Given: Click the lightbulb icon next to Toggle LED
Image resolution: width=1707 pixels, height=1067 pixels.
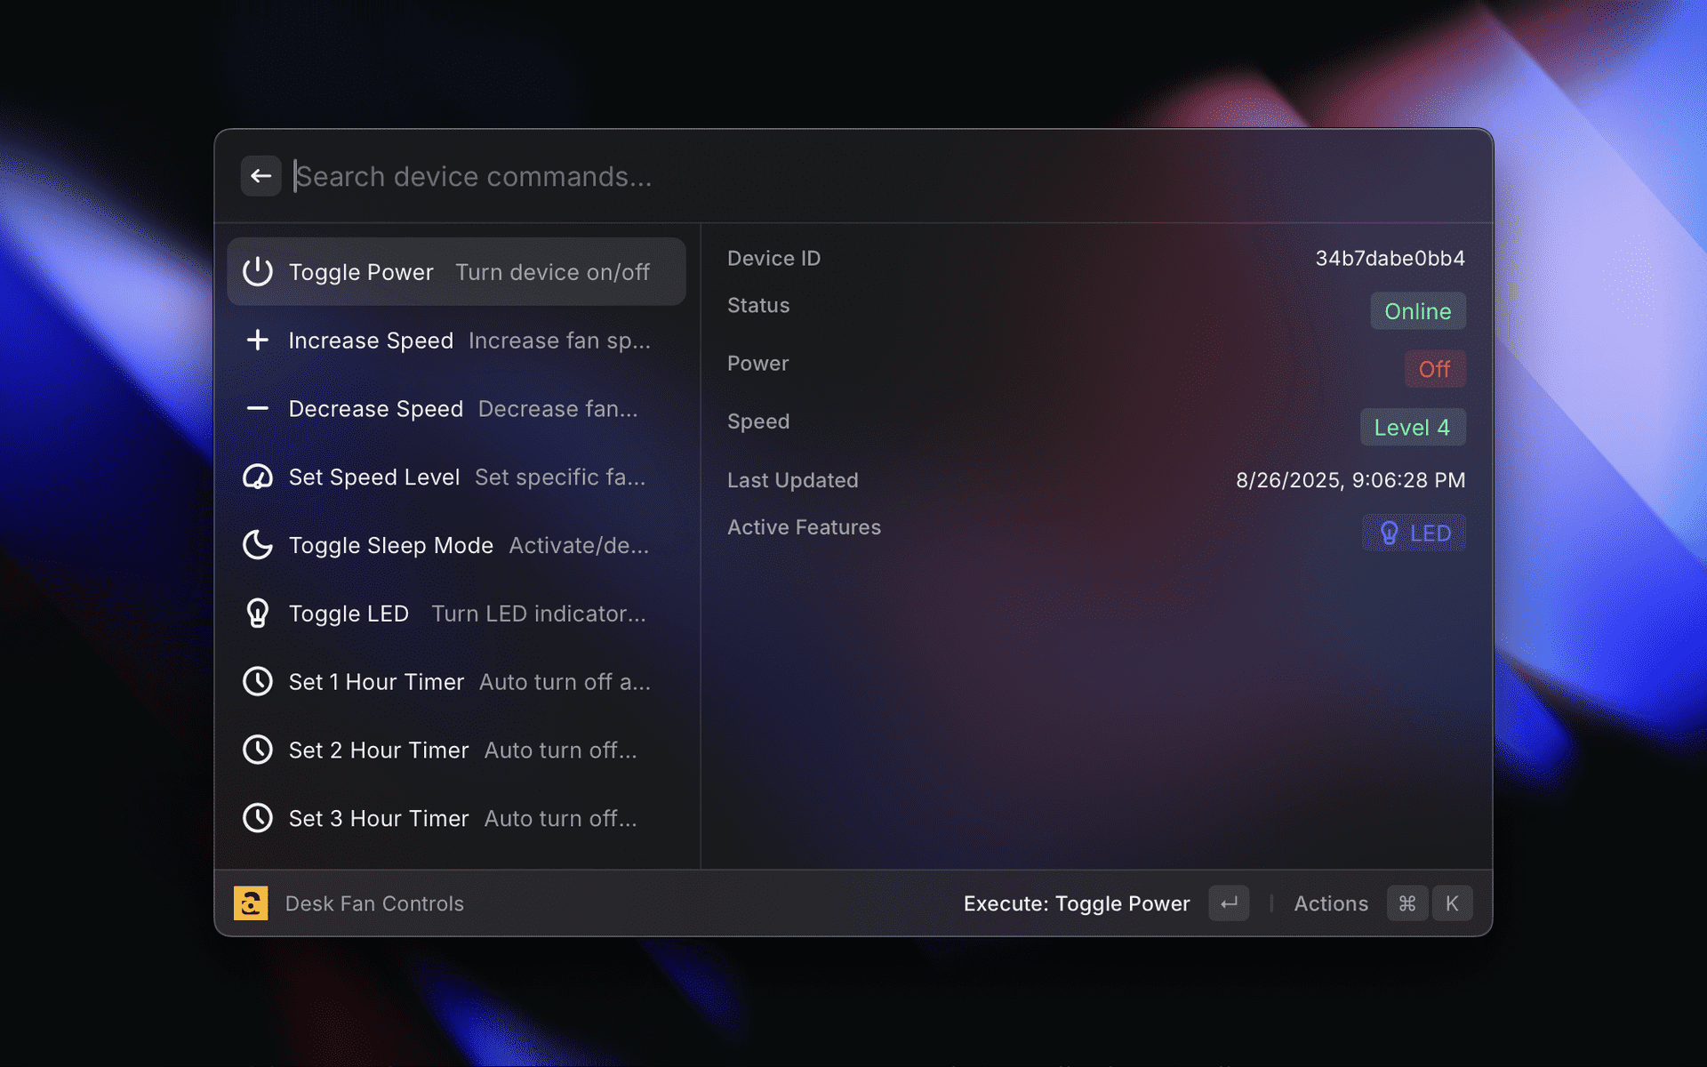Looking at the screenshot, I should coord(257,614).
